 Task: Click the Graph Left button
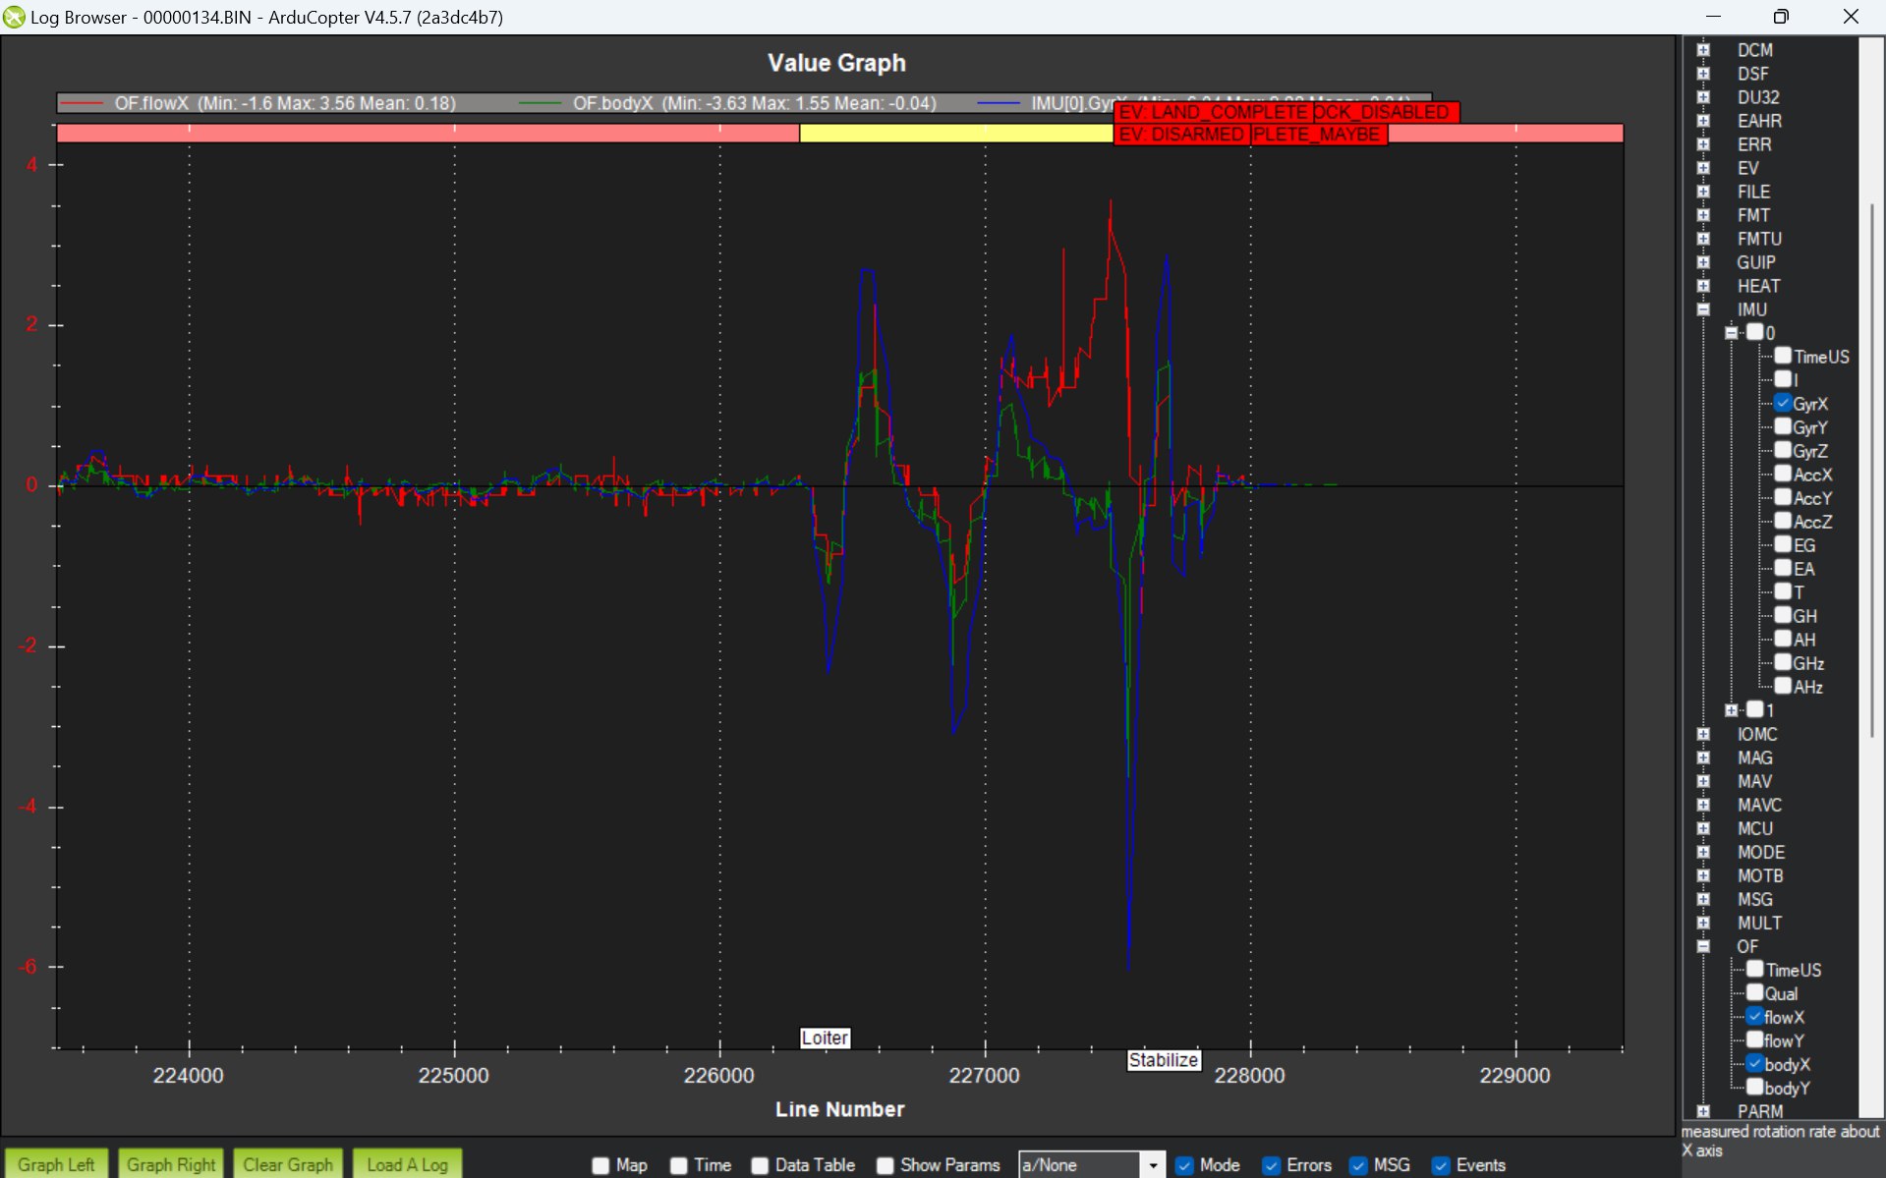56,1164
